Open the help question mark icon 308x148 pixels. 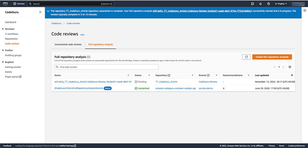tap(268, 4)
